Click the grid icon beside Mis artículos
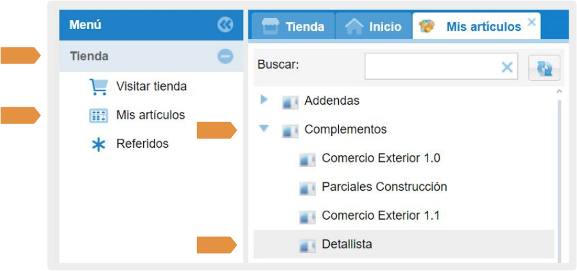The width and height of the screenshot is (577, 271). pos(98,116)
